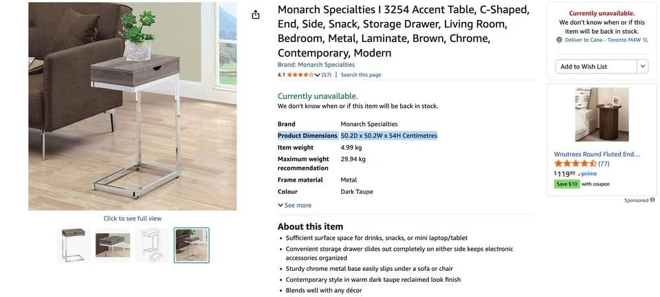660x297 pixels.
Task: Open the 57 customer reviews link
Action: pyautogui.click(x=327, y=75)
